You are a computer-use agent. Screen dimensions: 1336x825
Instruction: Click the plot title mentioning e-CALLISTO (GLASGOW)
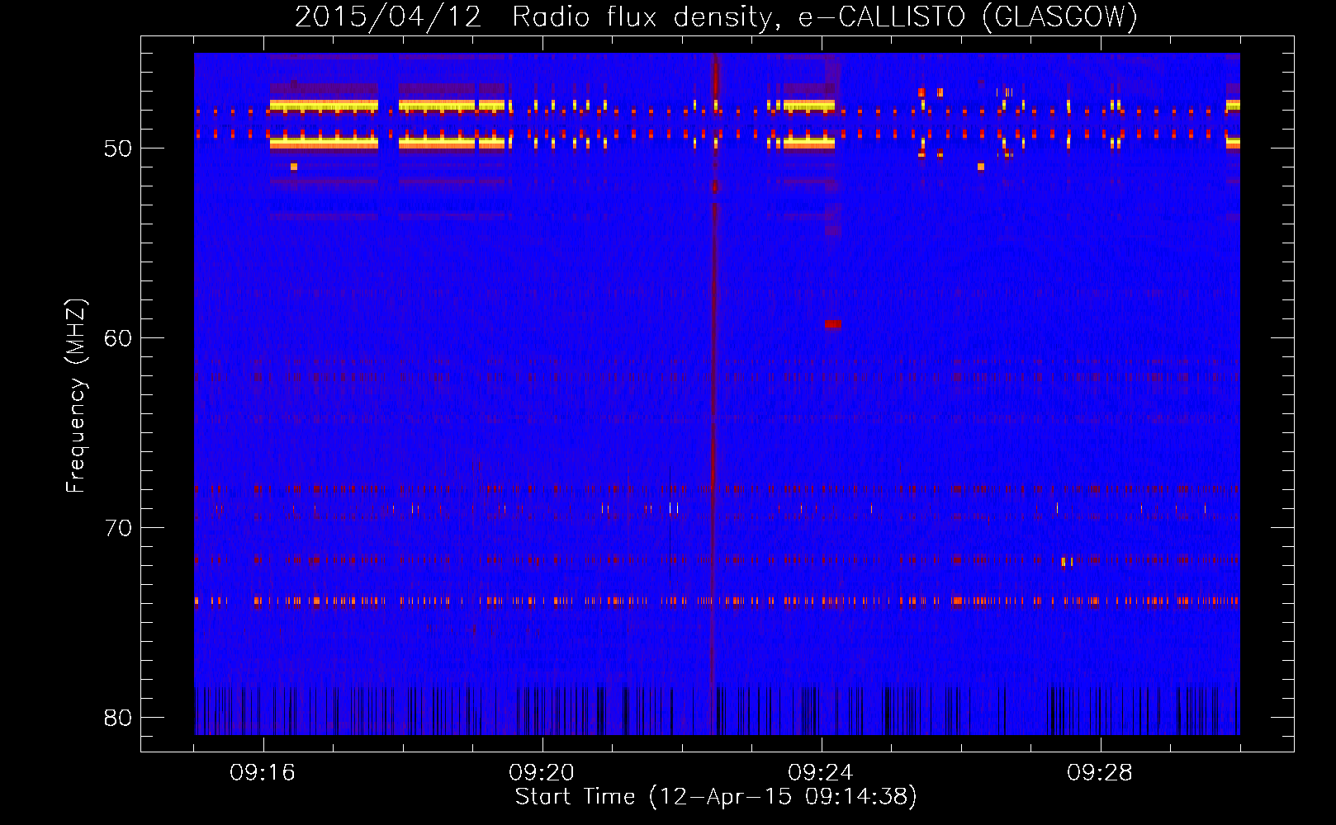[716, 16]
